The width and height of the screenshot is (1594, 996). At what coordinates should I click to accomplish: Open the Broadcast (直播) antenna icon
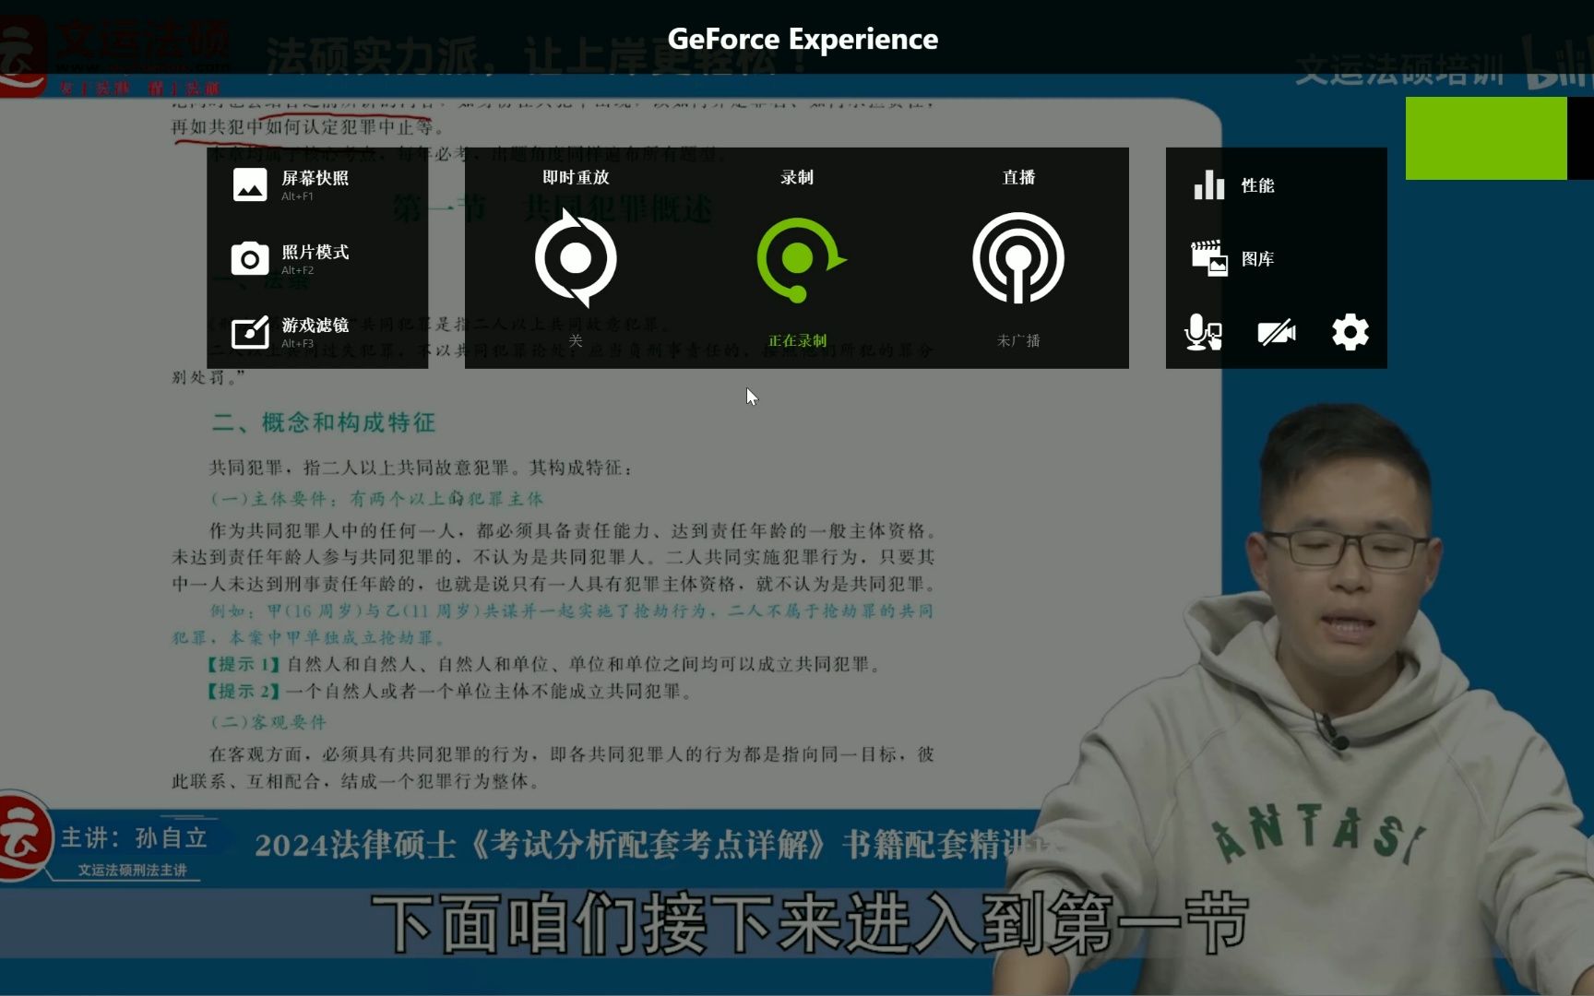click(x=1018, y=258)
